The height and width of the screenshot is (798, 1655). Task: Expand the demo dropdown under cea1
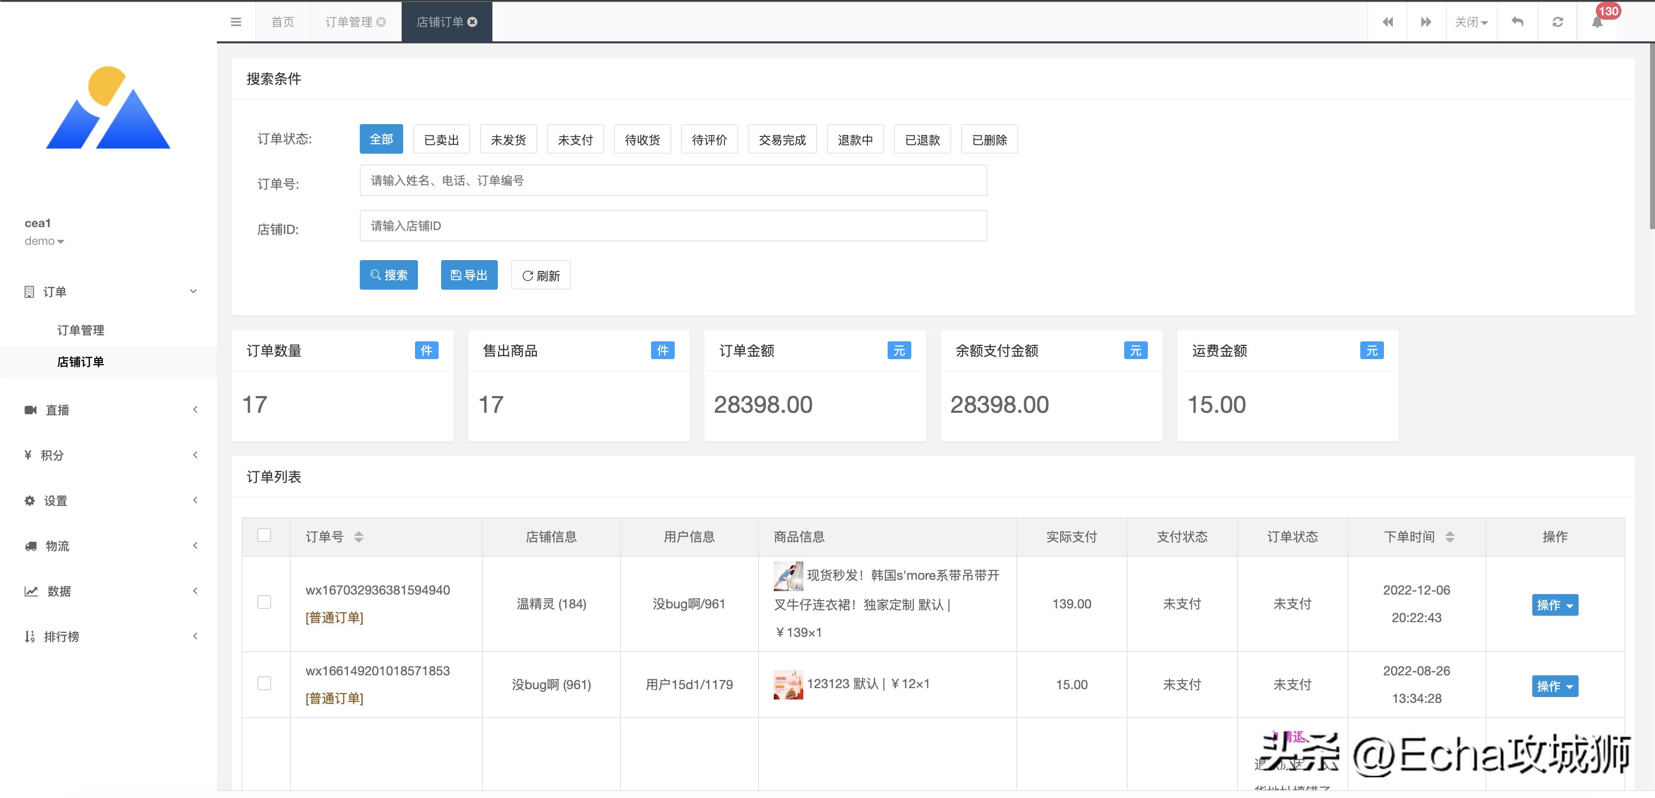tap(45, 241)
